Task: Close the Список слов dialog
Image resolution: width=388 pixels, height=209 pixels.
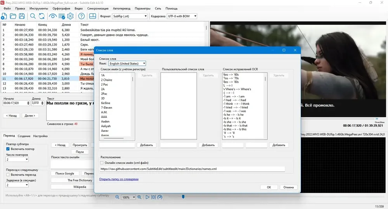Action: (x=295, y=50)
